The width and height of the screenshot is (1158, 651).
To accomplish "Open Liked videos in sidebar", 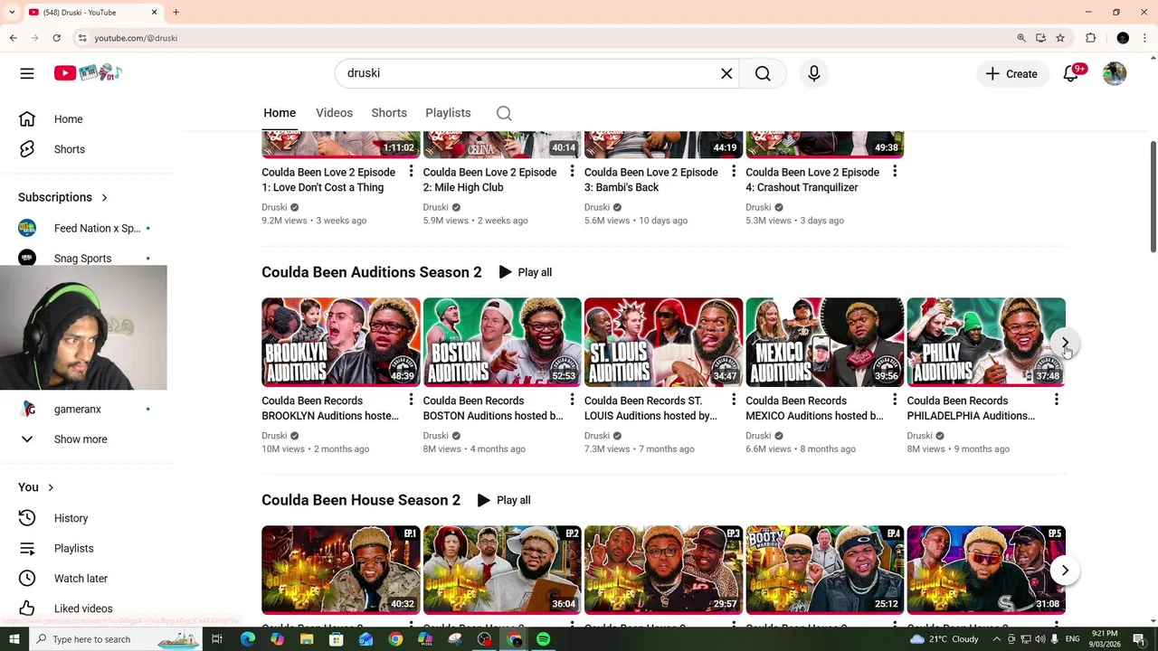I will (x=83, y=609).
